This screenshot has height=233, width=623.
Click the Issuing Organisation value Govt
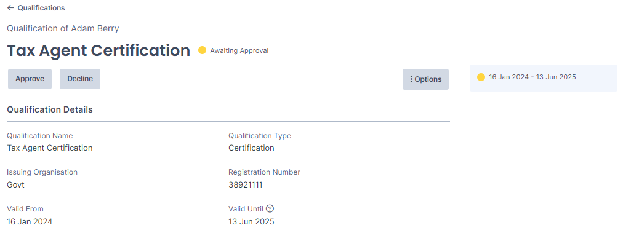click(15, 185)
